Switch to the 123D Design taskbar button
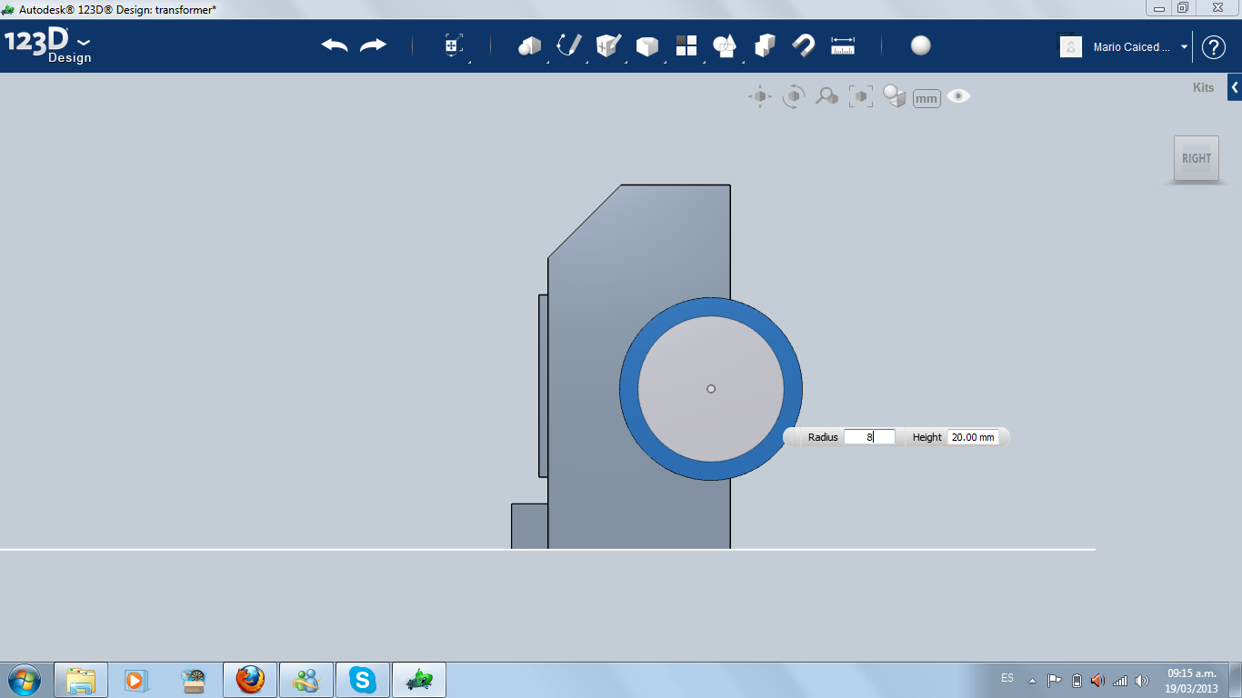 click(419, 680)
